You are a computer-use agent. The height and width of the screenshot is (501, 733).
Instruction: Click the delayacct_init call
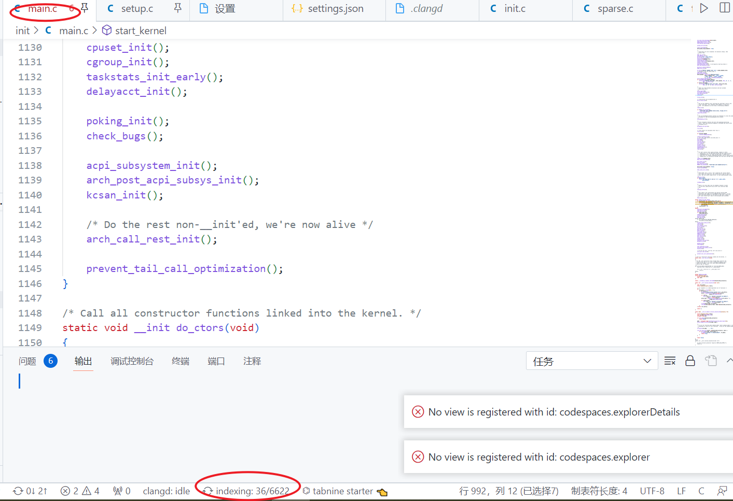click(x=128, y=91)
